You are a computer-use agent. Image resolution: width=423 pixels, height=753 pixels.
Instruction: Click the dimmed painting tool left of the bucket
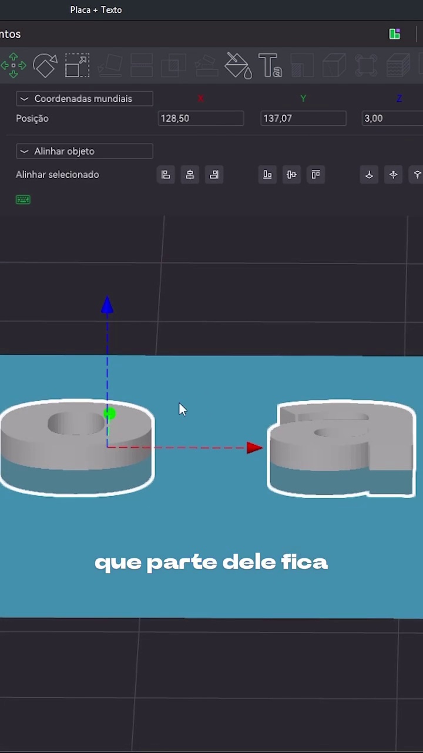coord(206,65)
